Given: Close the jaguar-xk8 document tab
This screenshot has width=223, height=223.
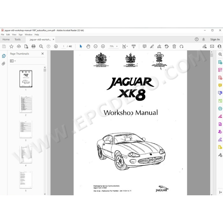Looking at the screenshot, I should 54,40.
